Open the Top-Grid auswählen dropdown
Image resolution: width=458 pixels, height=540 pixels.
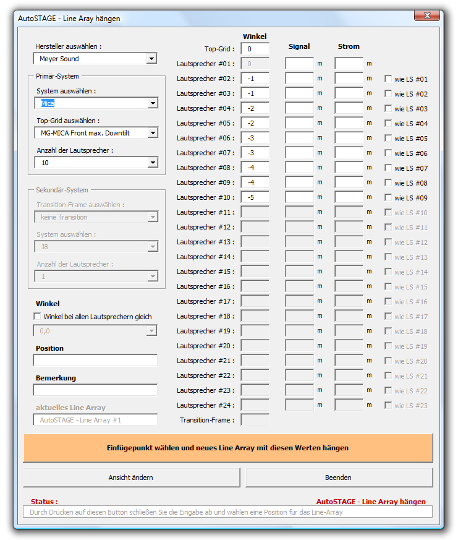click(151, 133)
